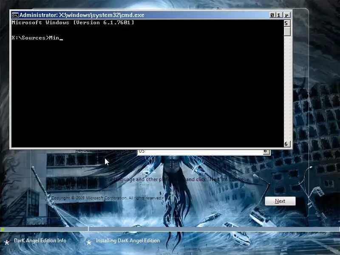Close the Administrator cmd.exe window
The height and width of the screenshot is (255, 340).
coord(286,15)
